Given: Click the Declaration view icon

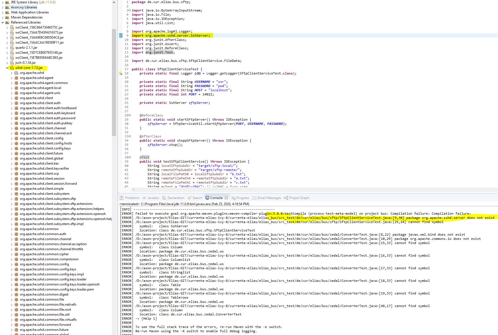Looking at the screenshot, I should click(164, 198).
